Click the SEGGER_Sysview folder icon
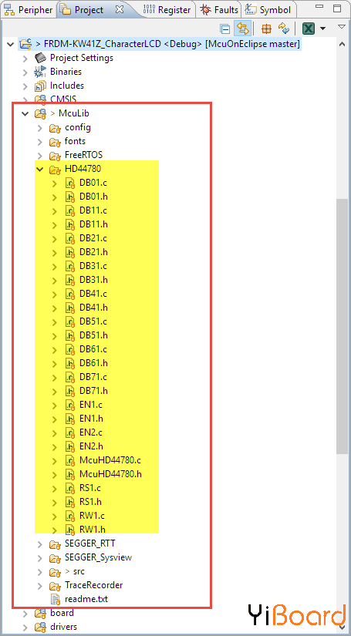Image resolution: width=351 pixels, height=636 pixels. [55, 558]
